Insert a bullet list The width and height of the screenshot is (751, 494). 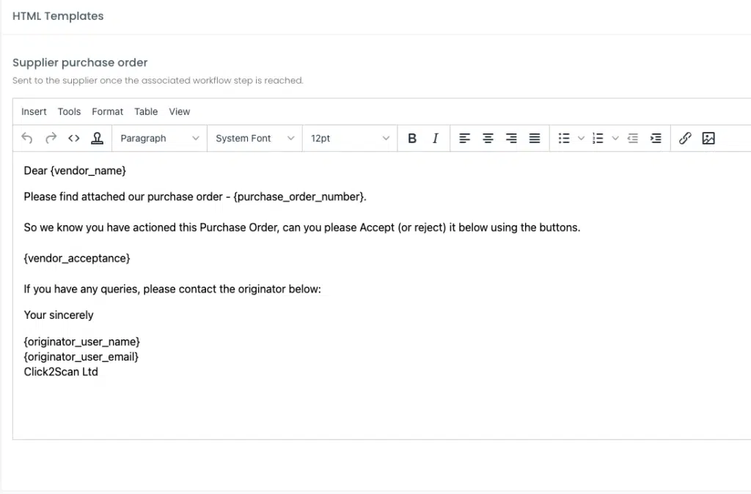coord(564,139)
